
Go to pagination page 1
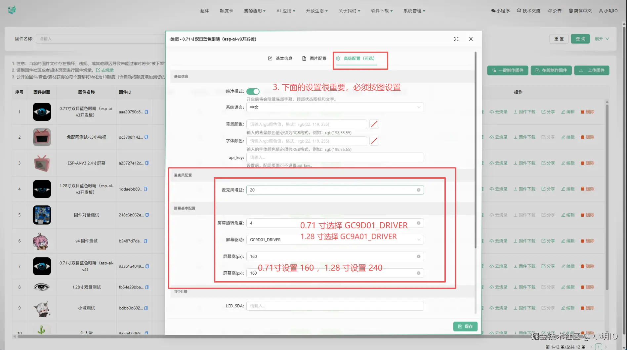(599, 347)
